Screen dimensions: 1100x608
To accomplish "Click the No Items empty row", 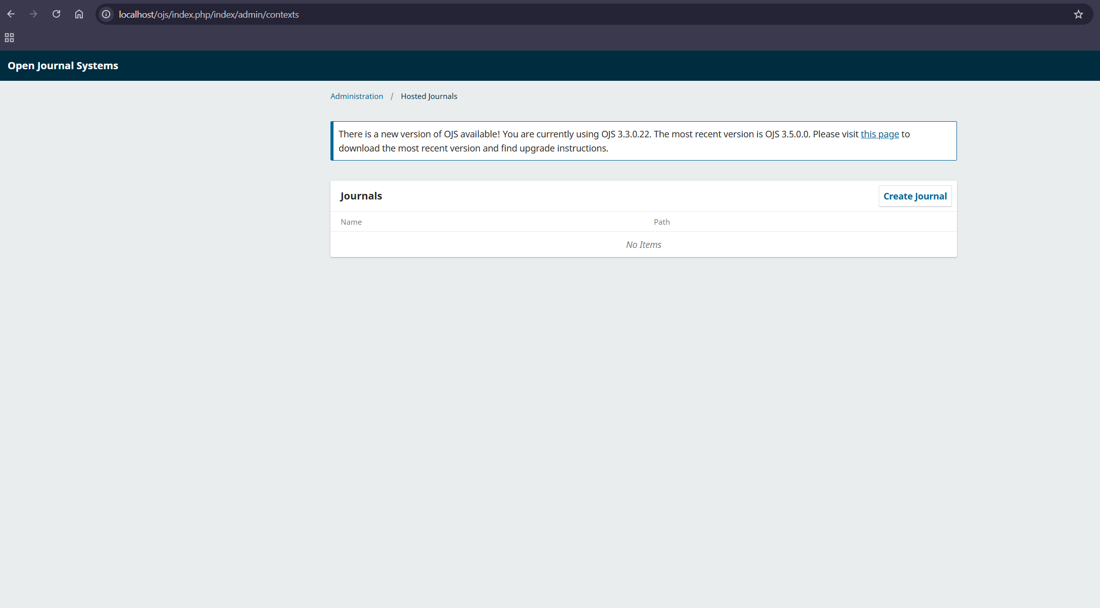I will tap(643, 244).
